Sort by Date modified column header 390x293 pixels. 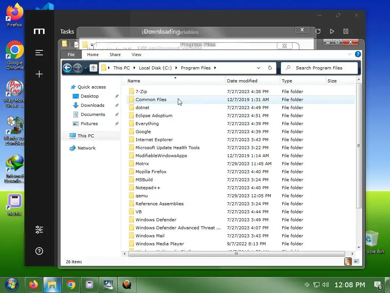[253, 81]
